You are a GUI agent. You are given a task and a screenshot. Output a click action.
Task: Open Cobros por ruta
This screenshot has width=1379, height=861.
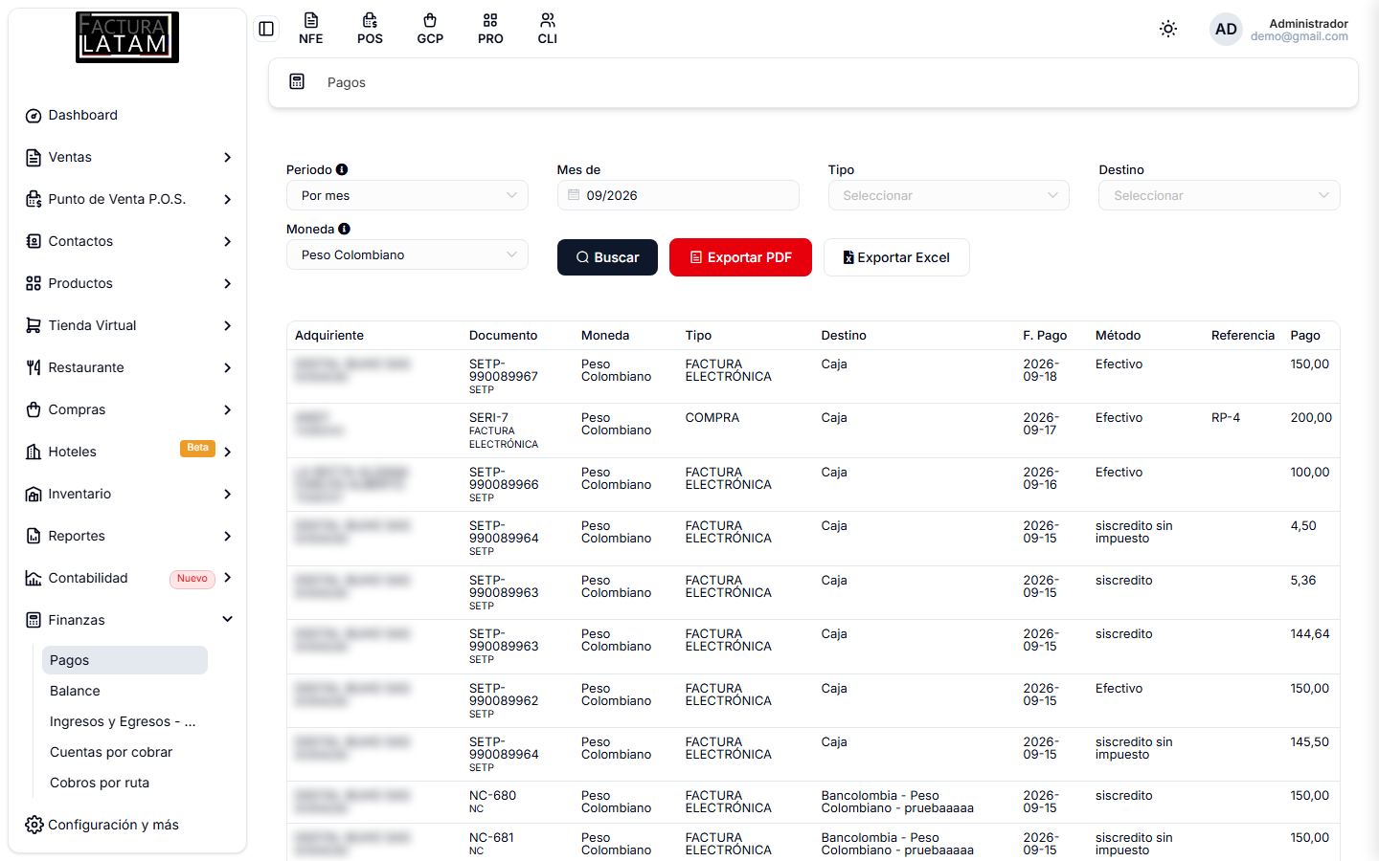124,783
